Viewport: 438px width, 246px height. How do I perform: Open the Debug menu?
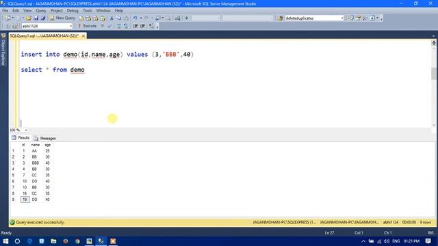(73, 11)
